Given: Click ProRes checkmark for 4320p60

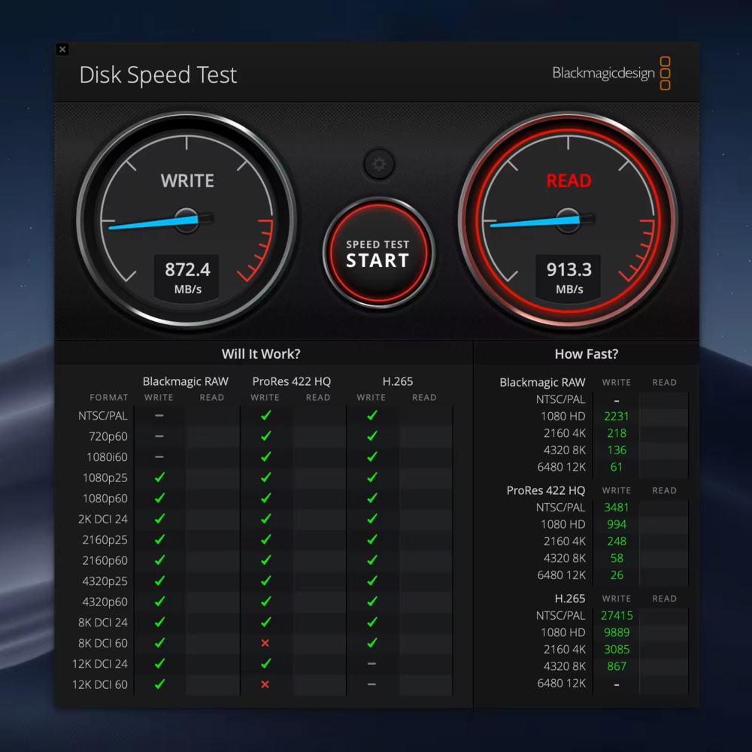Looking at the screenshot, I should click(265, 602).
